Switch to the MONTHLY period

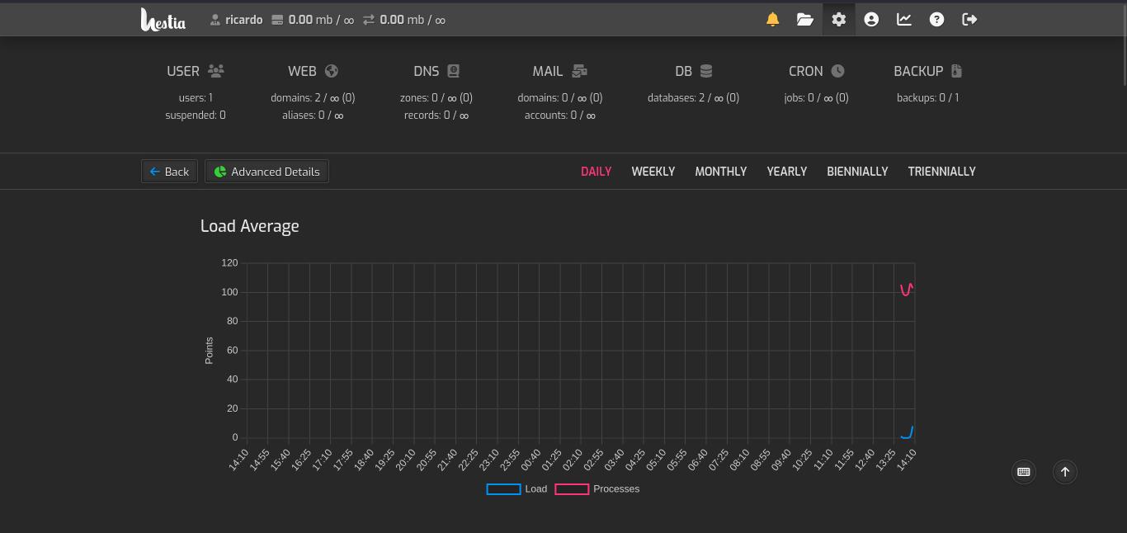721,172
